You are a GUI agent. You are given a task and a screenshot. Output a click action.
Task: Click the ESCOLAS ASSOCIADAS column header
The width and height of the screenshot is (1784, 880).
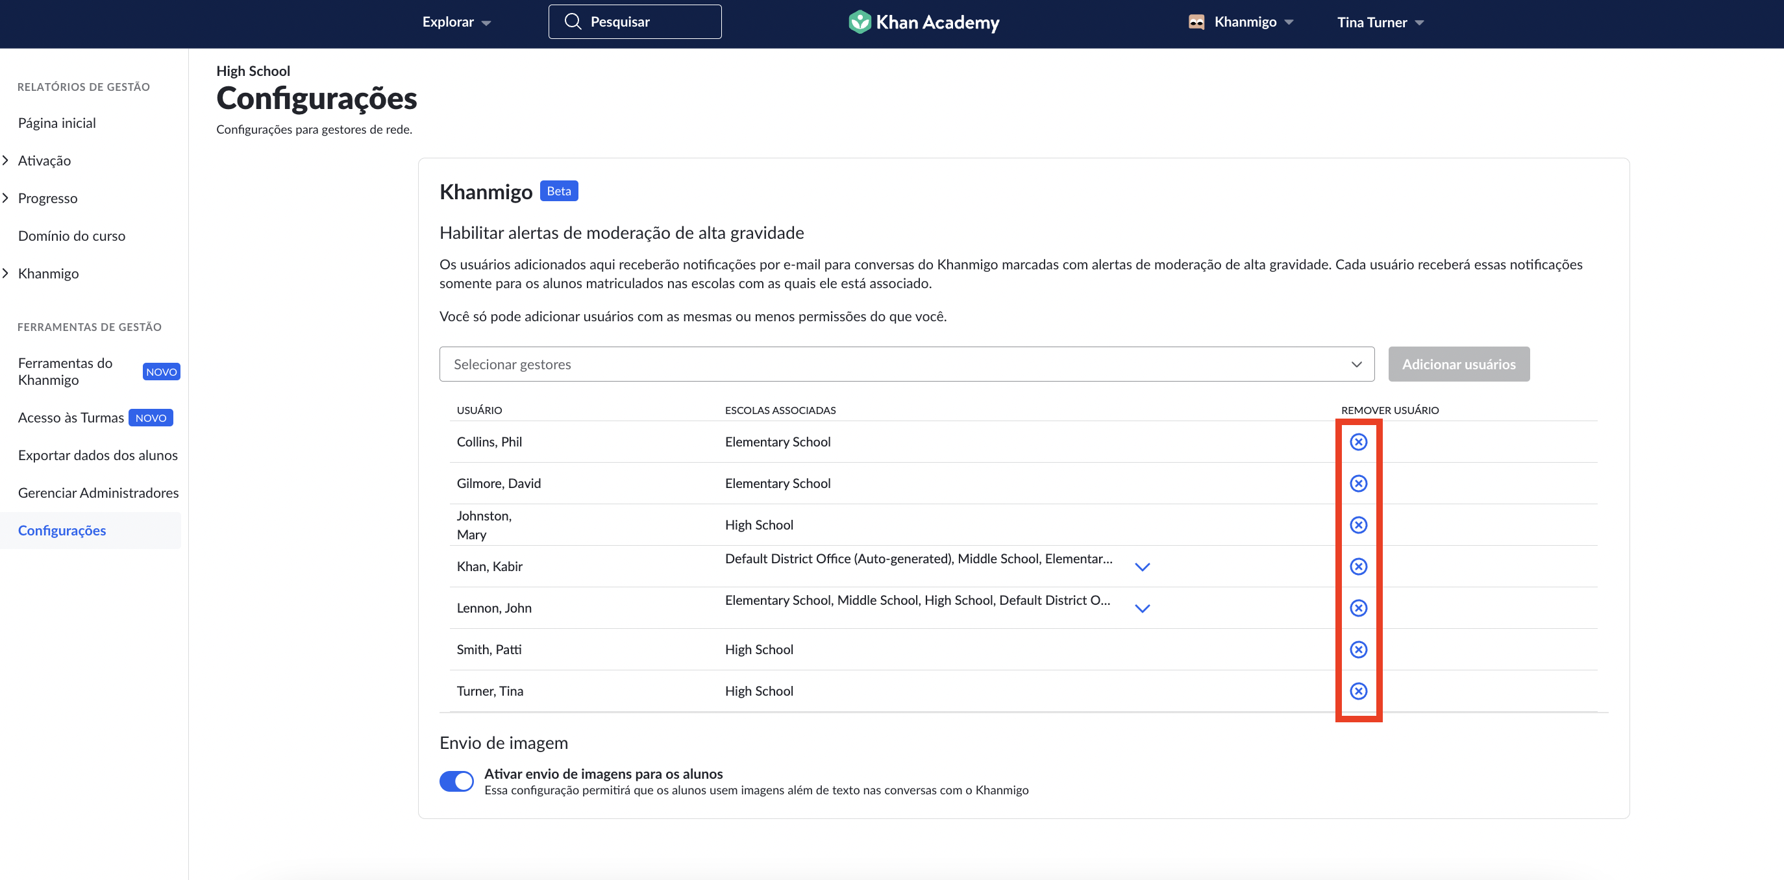click(780, 410)
